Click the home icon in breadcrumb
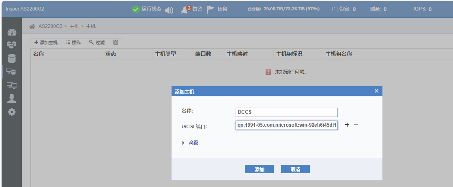This screenshot has height=187, width=453. tap(32, 26)
